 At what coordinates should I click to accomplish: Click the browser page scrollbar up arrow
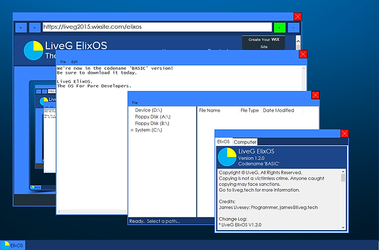point(298,41)
